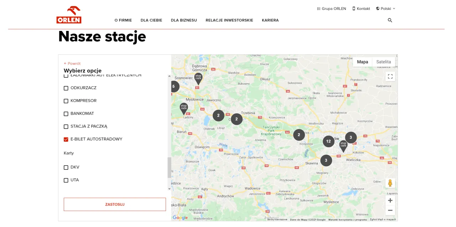Viewport: 456px width, 227px height.
Task: Click the Google logo on map
Action: [x=180, y=218]
